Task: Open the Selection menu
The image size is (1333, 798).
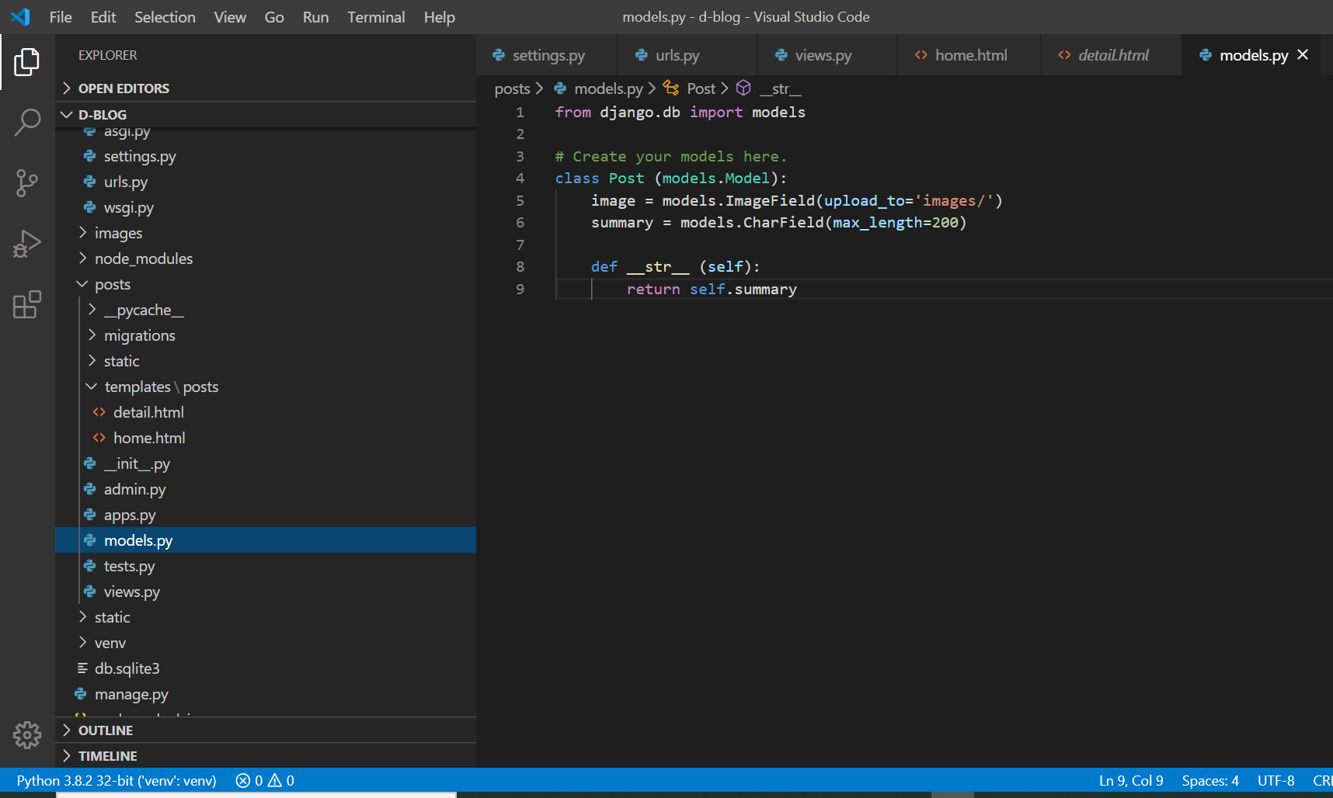Action: (165, 17)
